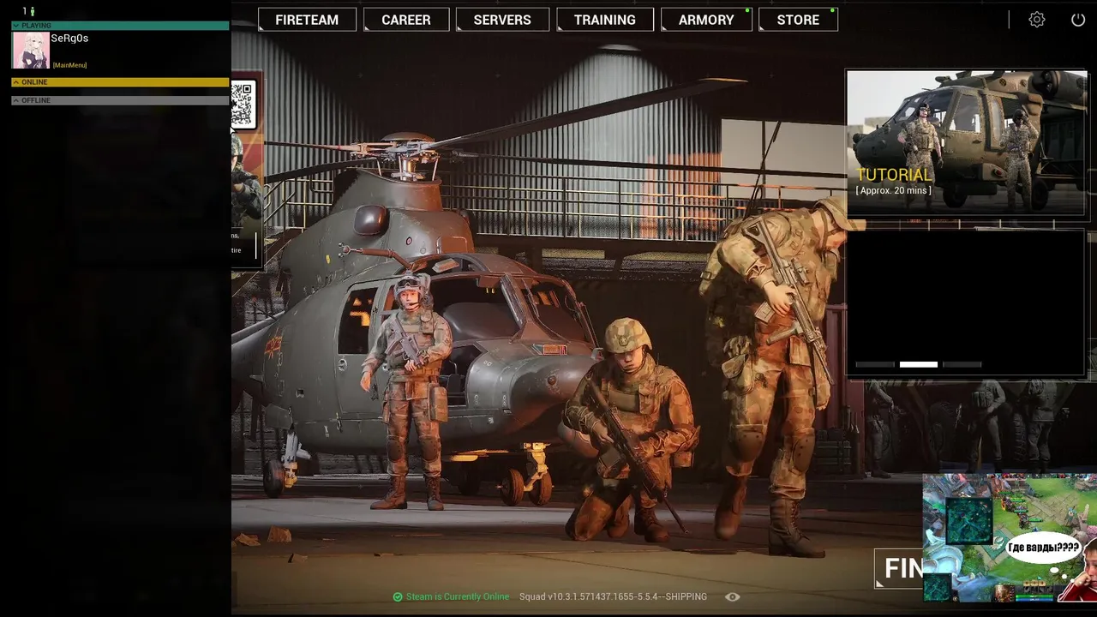Click the [MainMenu] status text

[69, 65]
